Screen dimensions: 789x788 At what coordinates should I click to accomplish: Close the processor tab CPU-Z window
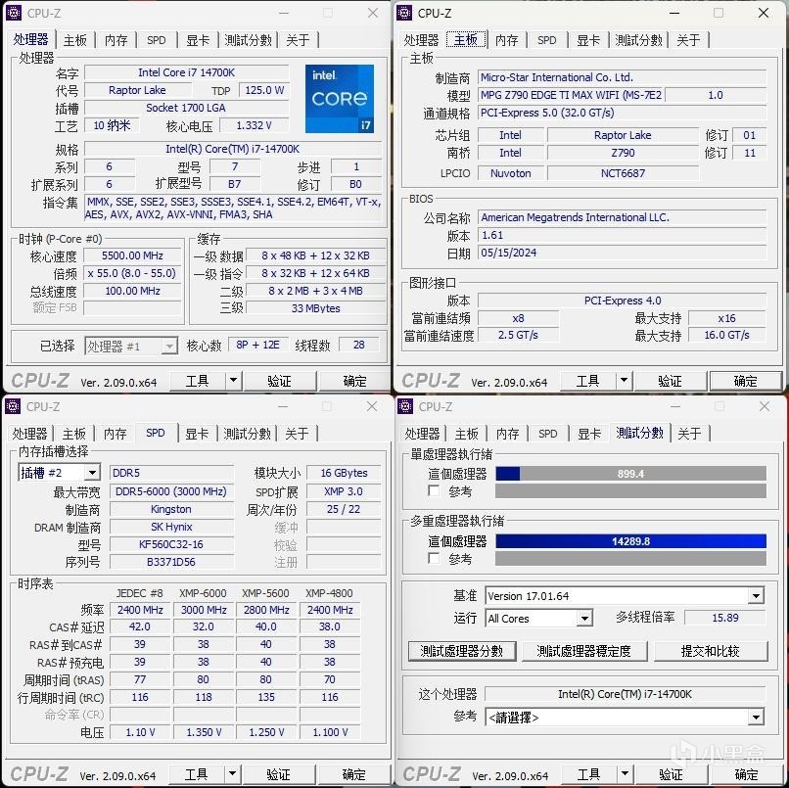point(373,13)
